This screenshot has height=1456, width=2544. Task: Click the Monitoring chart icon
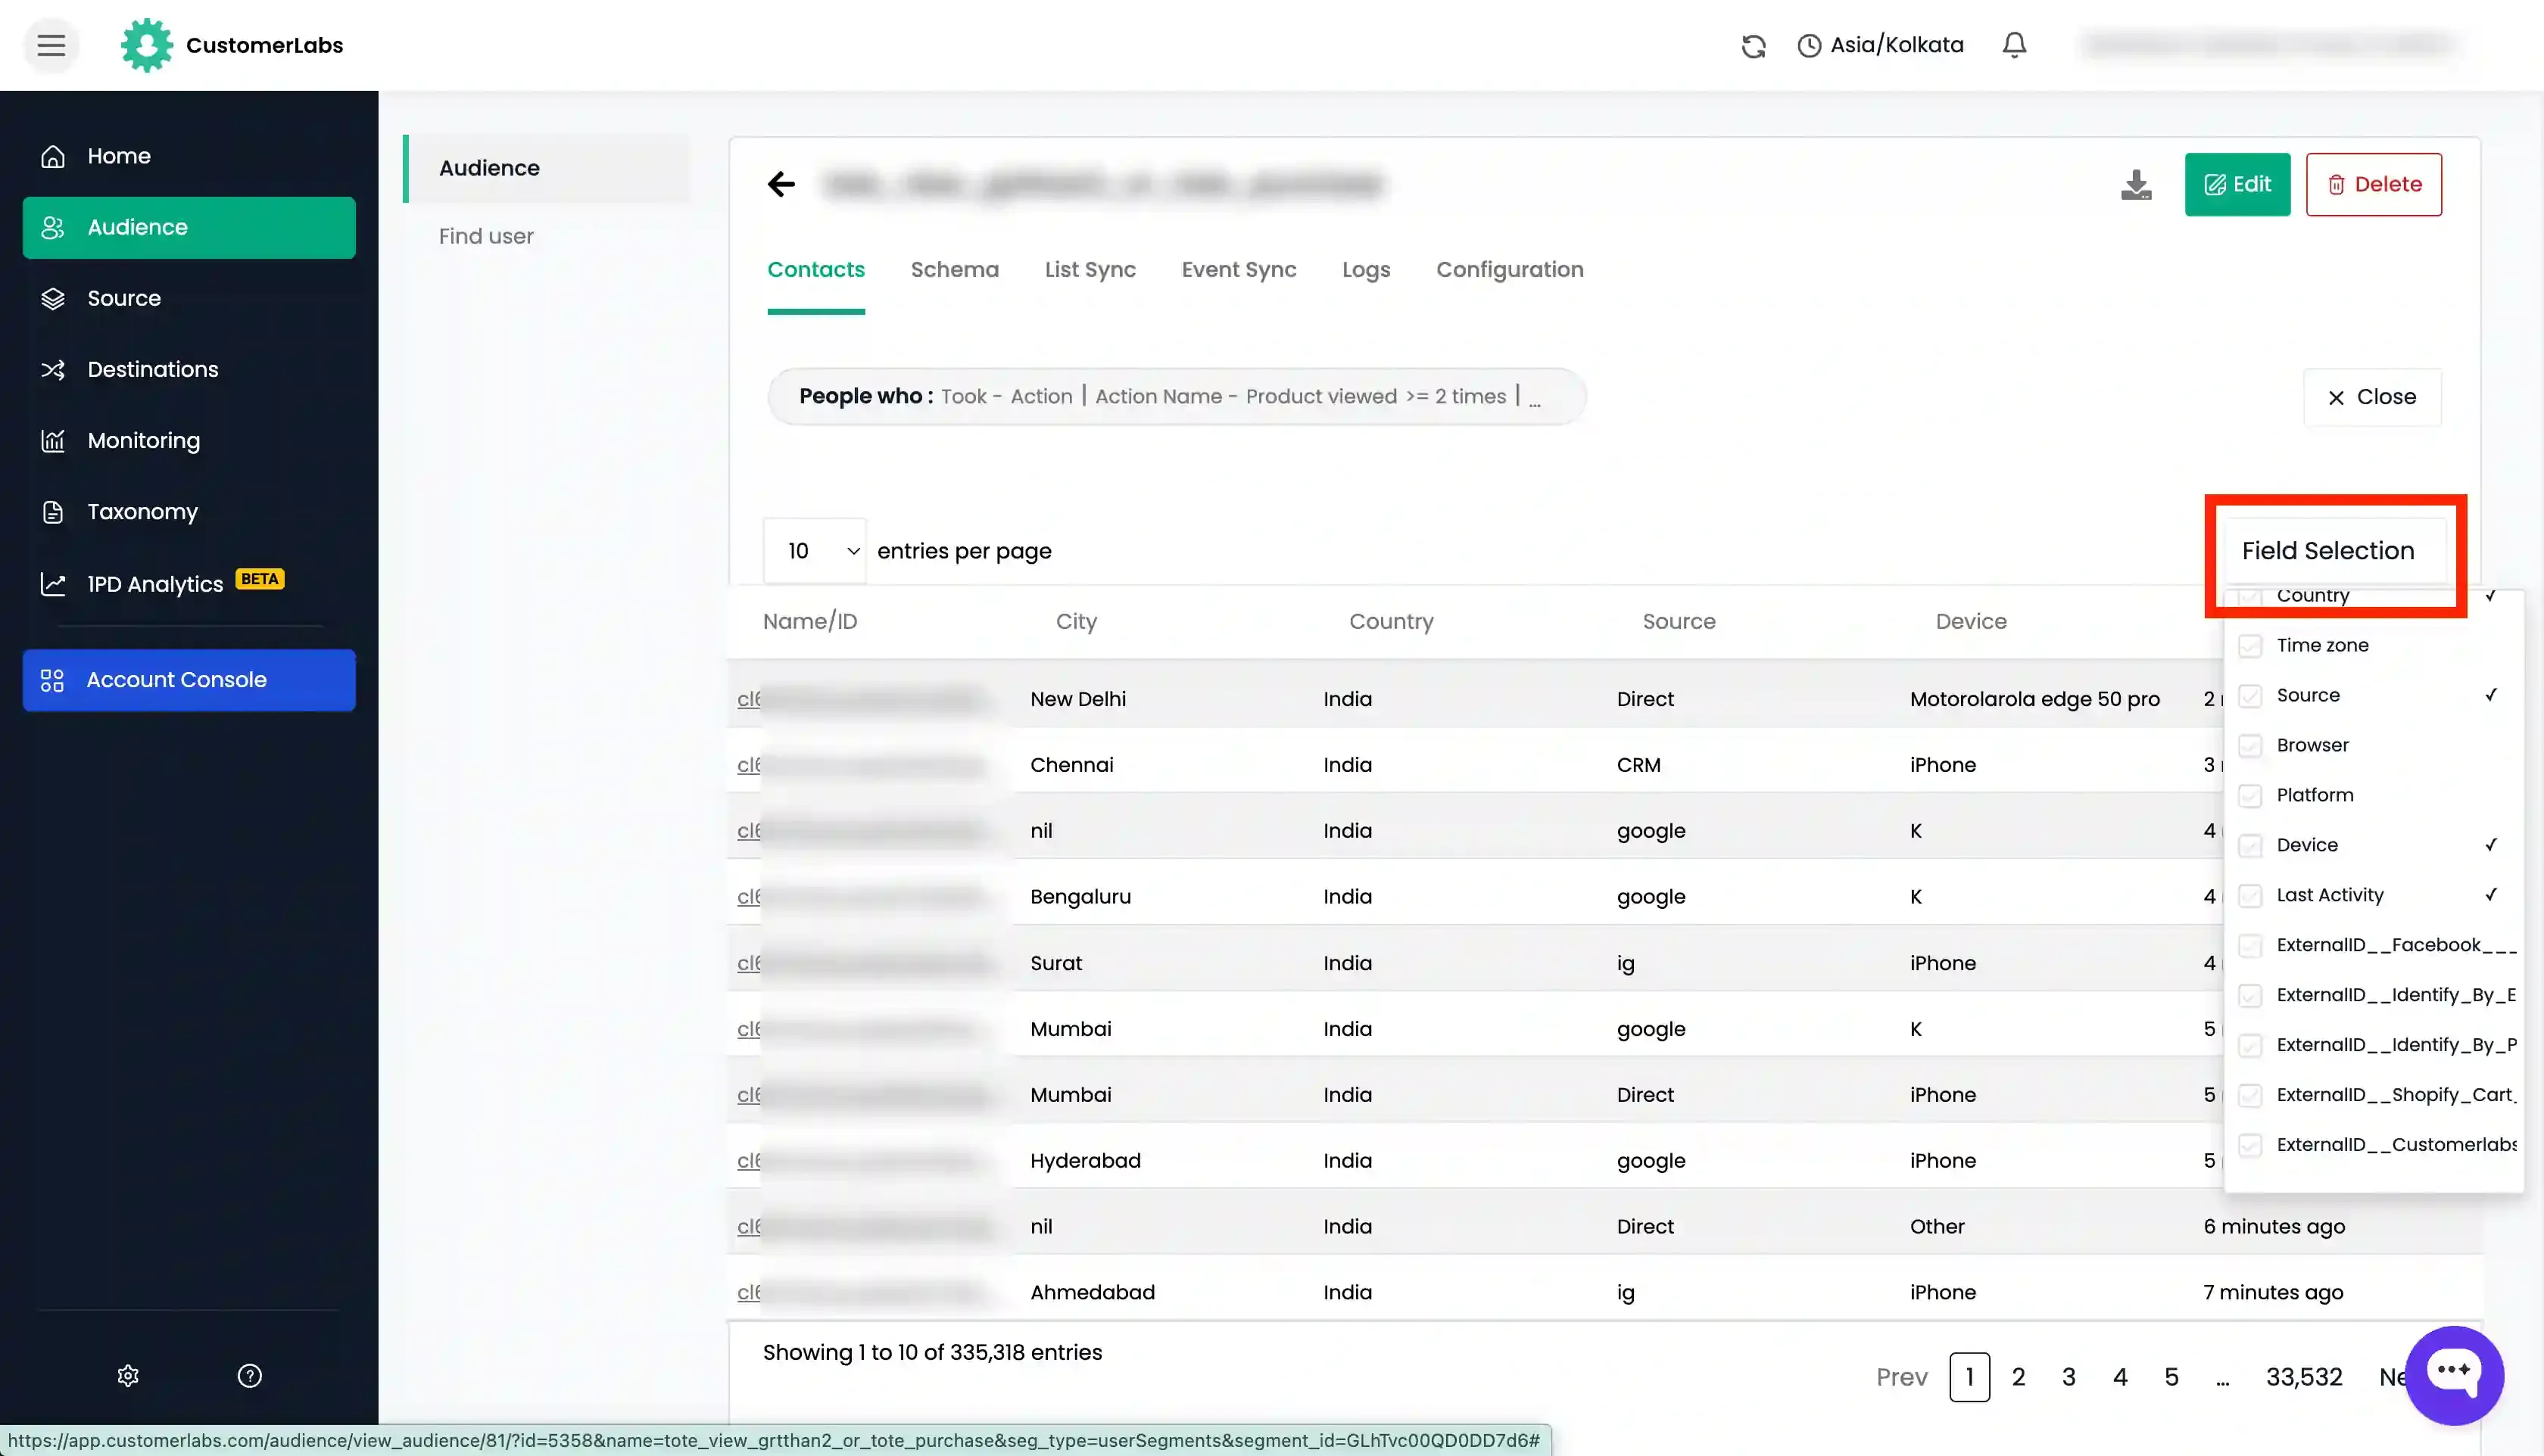pos(53,440)
